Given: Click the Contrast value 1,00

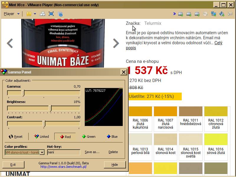Looking at the screenshot, I should (77, 117).
